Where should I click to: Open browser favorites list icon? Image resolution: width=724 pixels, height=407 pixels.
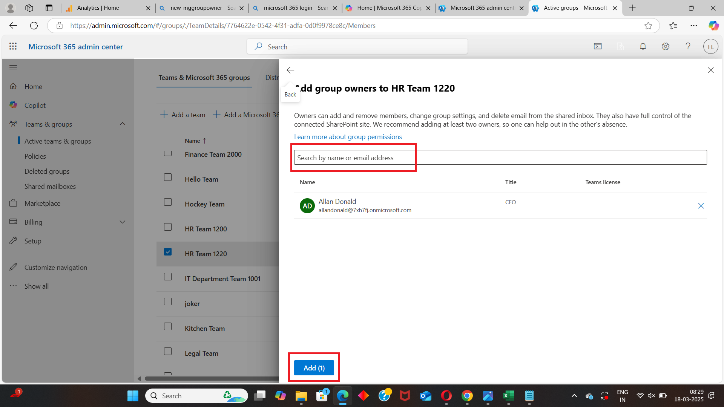coord(673,26)
